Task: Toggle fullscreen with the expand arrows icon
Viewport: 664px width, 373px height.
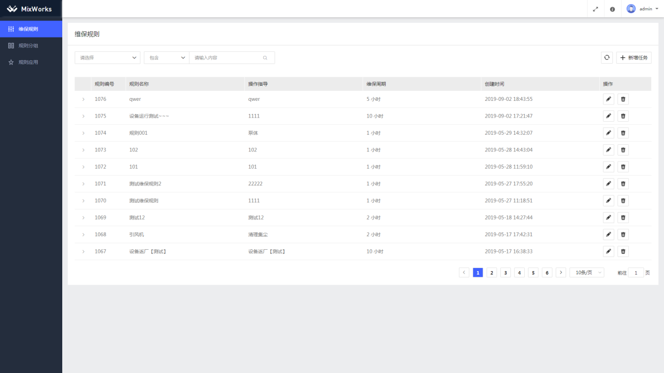Action: point(595,9)
